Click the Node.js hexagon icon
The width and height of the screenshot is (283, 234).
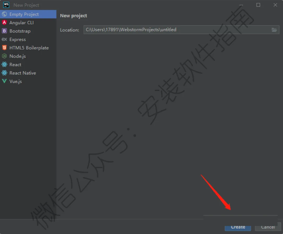[x=4, y=56]
